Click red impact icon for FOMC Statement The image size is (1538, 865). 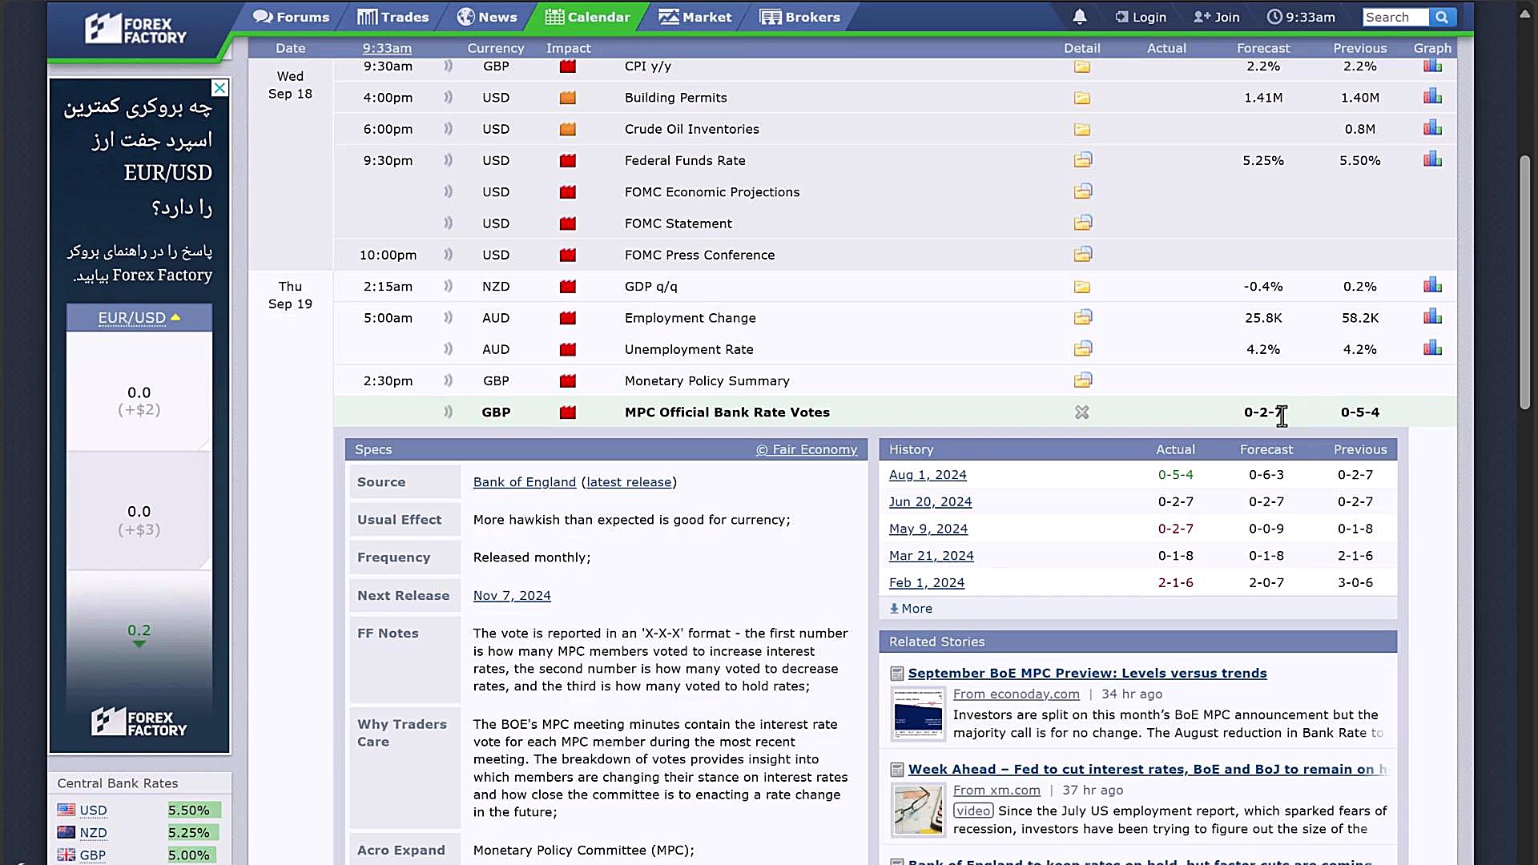(x=568, y=223)
